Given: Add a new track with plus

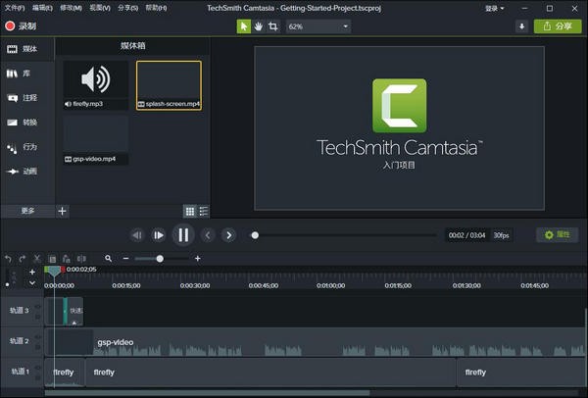Looking at the screenshot, I should pos(32,272).
